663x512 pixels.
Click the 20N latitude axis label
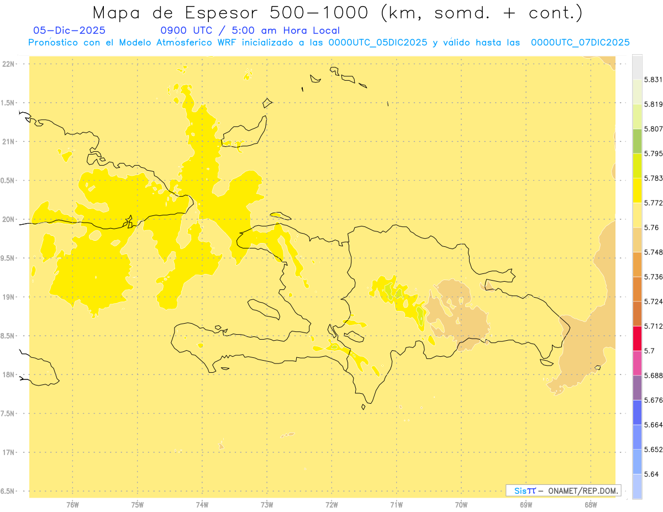coord(9,219)
